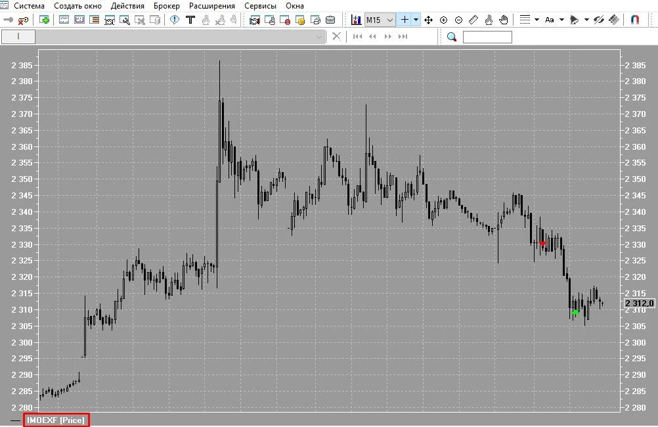This screenshot has width=658, height=427.
Task: Click the gold coins window icon
Action: pyautogui.click(x=300, y=20)
